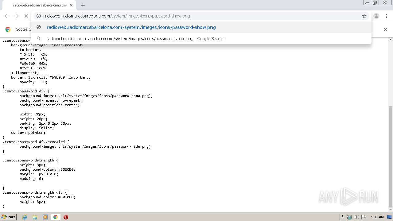
Task: Click the 'background-repeat: no-repeat;' line
Action: tap(51, 100)
